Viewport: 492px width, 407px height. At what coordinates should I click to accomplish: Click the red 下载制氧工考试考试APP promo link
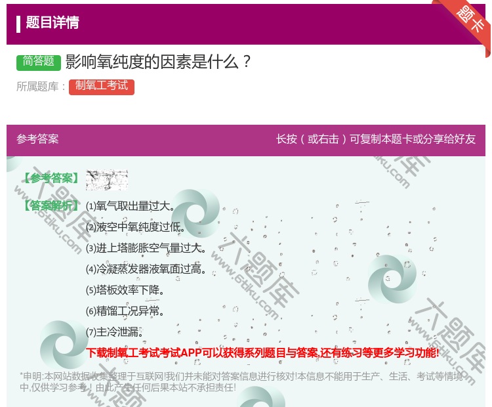coord(262,353)
